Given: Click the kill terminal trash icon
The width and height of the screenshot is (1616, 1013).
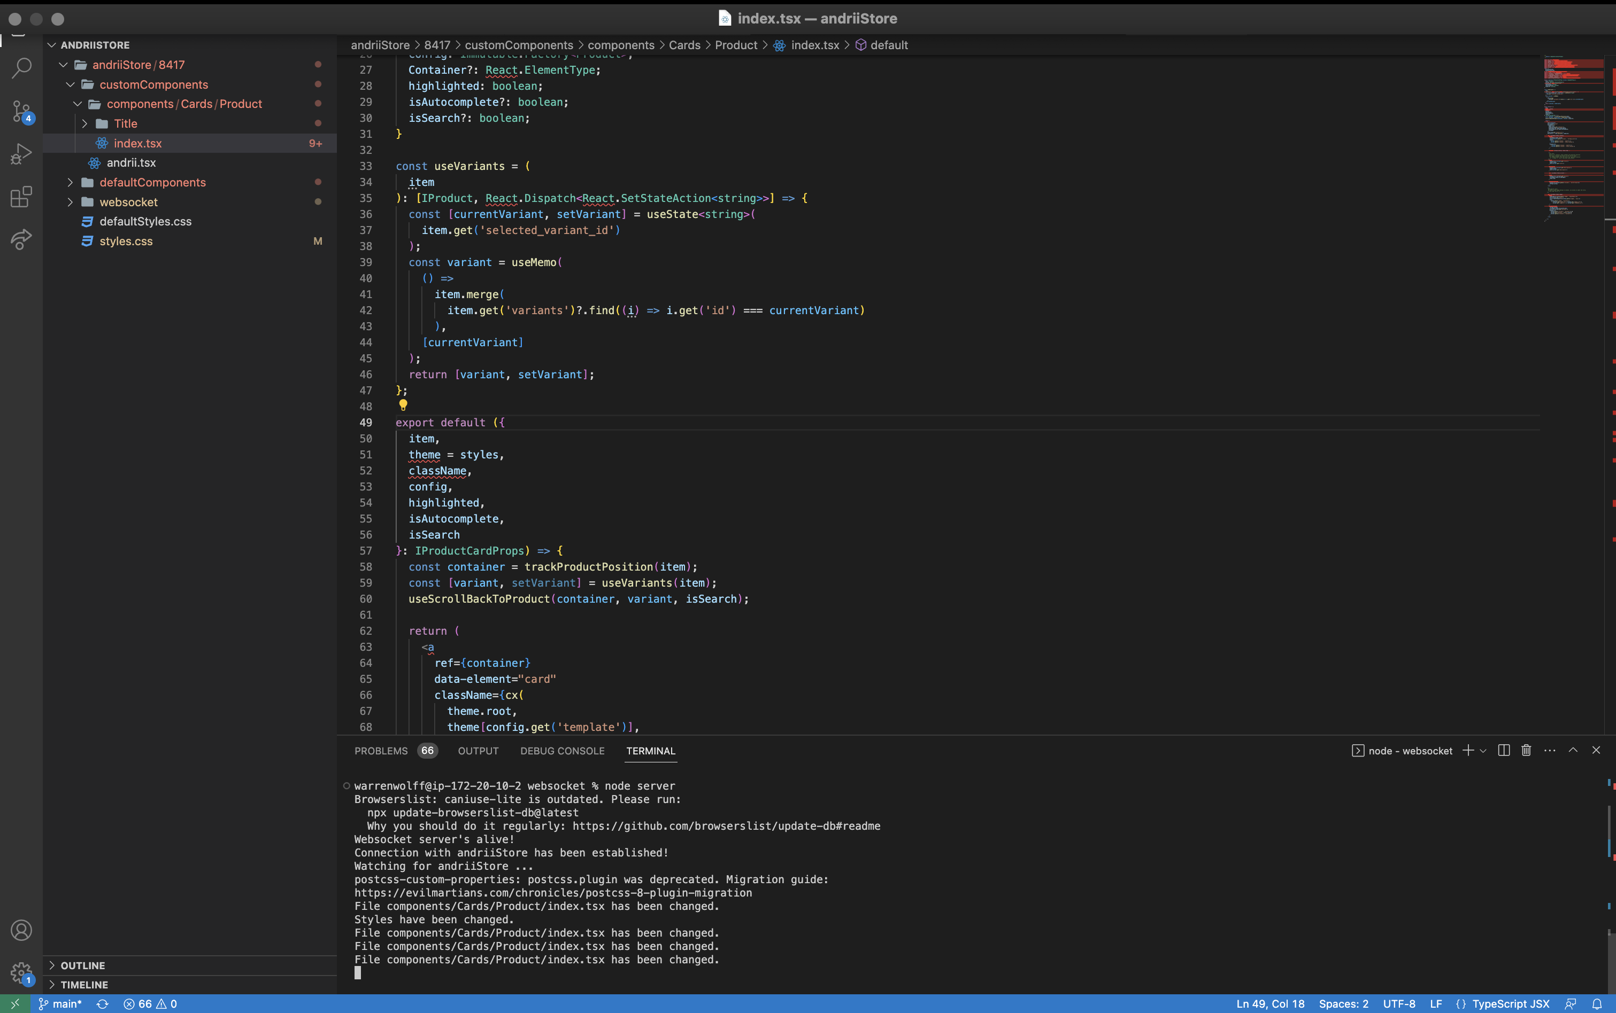Looking at the screenshot, I should coord(1526,750).
